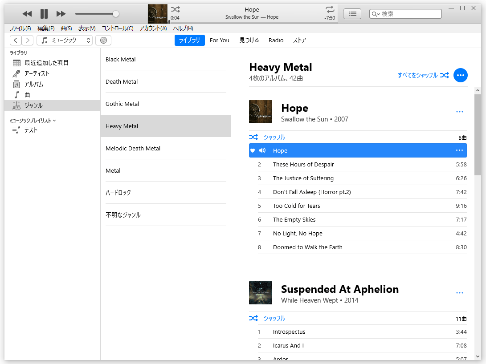Toggle shuffle icon in the now-playing display
The image size is (486, 364).
(176, 9)
